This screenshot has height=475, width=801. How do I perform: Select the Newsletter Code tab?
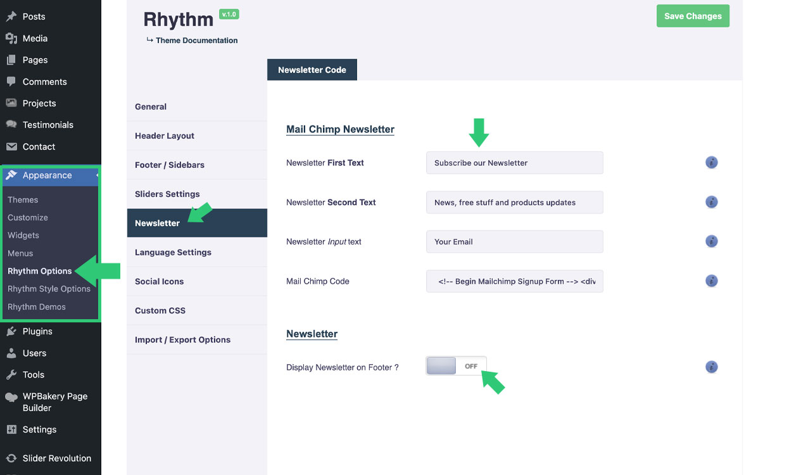(312, 70)
